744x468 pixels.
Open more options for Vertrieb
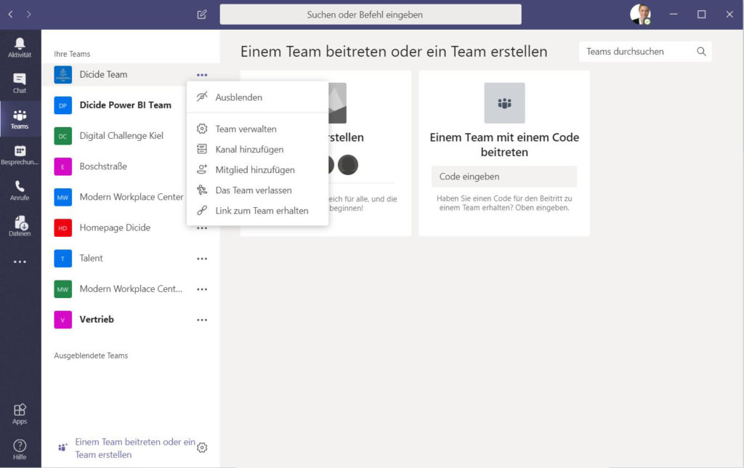(x=202, y=320)
